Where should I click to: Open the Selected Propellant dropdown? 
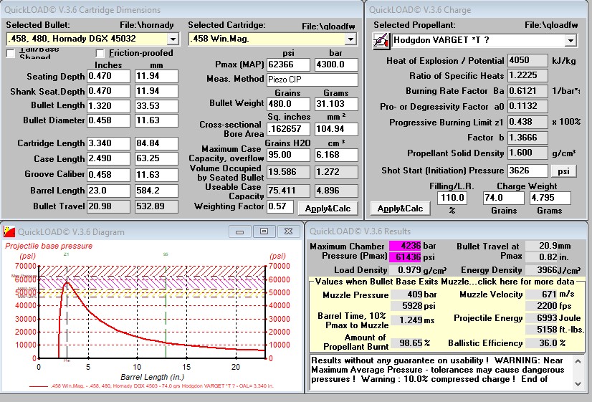pos(570,40)
